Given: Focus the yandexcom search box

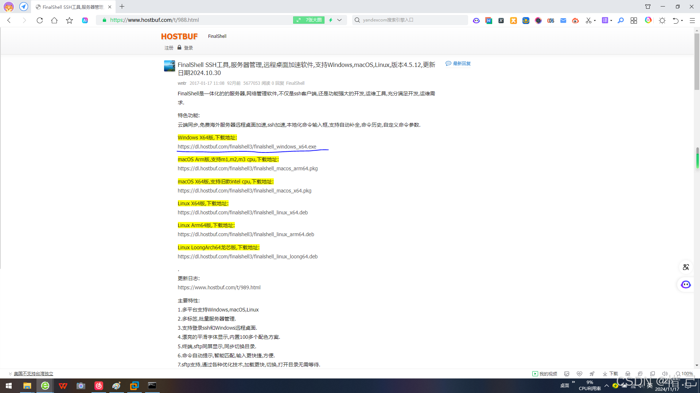Looking at the screenshot, I should [x=410, y=20].
